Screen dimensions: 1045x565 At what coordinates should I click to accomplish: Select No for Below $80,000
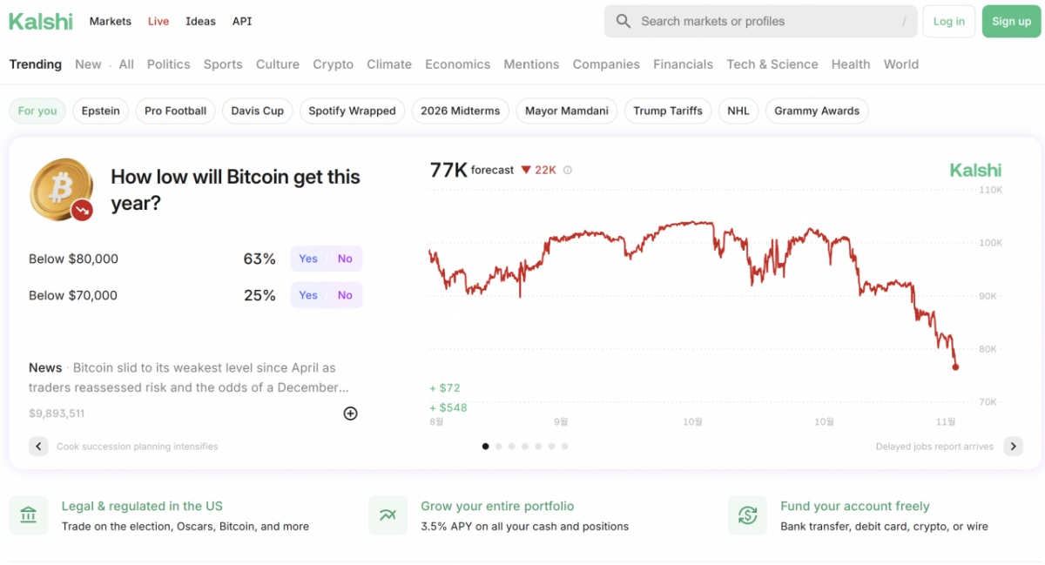coord(345,259)
